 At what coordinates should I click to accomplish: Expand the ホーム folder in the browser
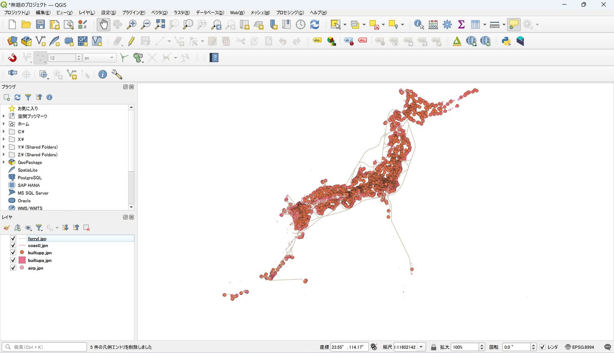pyautogui.click(x=4, y=124)
